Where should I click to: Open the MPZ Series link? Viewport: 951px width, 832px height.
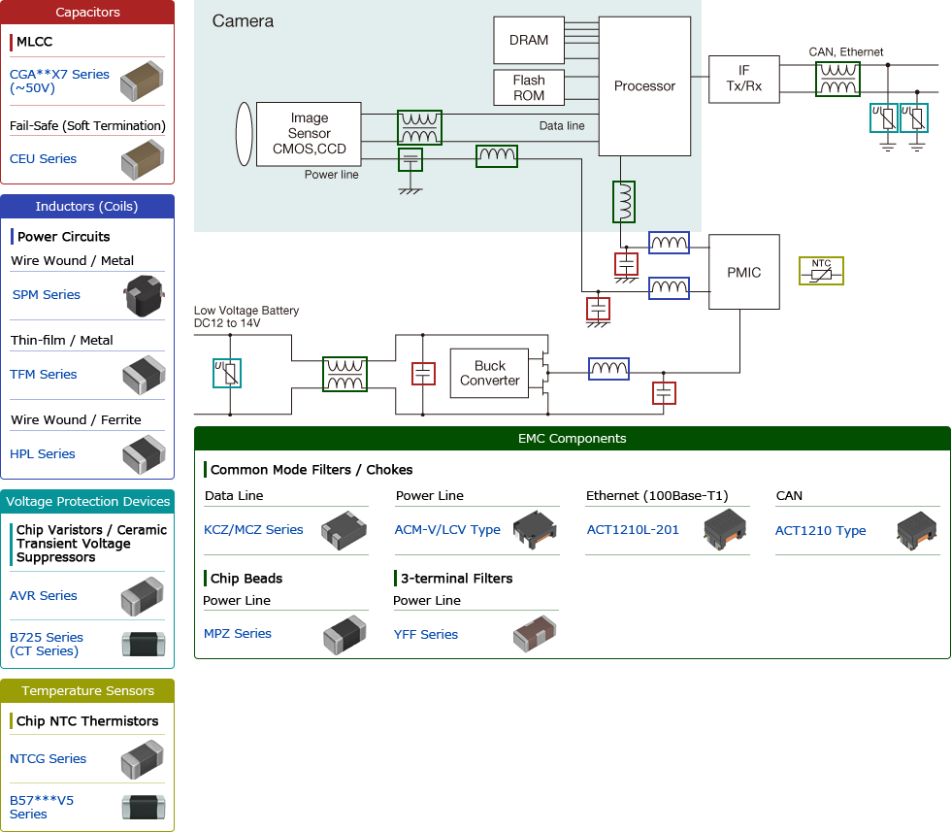click(x=238, y=633)
